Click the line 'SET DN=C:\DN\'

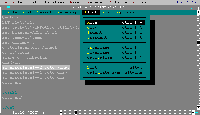[x=18, y=22]
